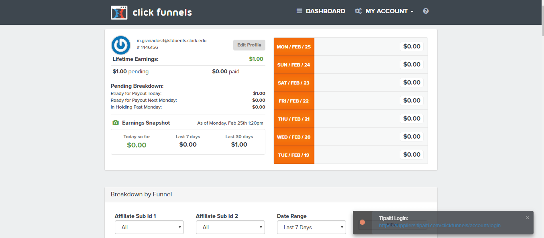The height and width of the screenshot is (238, 544).
Task: Select the TUE / FEB / 19 date row label
Action: coord(294,155)
